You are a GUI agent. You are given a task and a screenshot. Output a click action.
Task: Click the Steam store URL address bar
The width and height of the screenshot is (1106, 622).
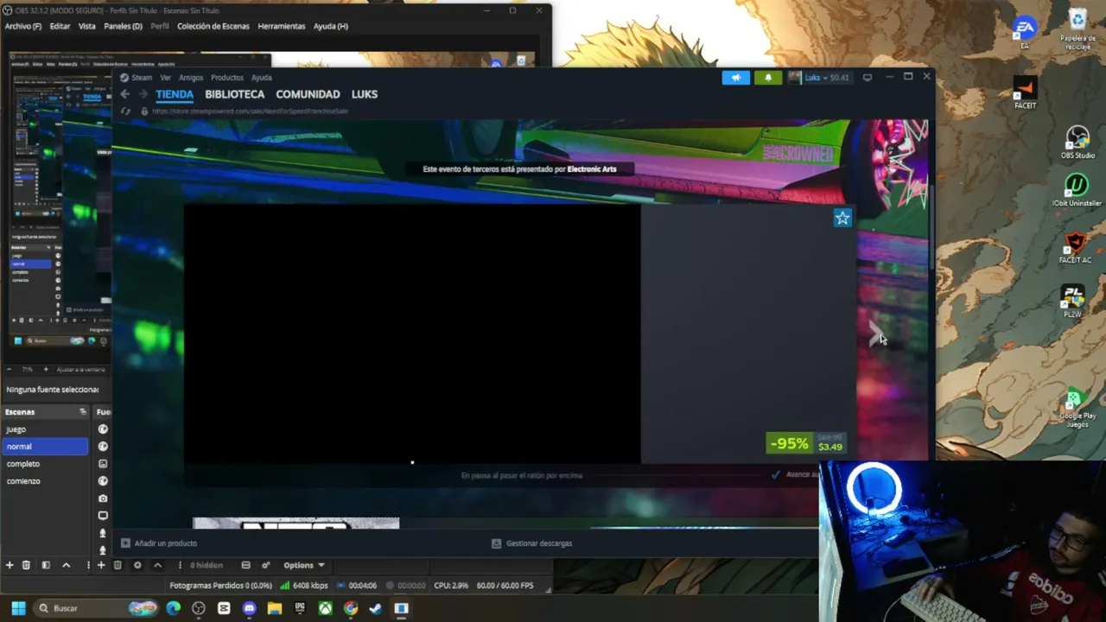pos(250,111)
